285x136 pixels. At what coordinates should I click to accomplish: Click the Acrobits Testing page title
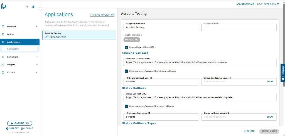pos(134,14)
